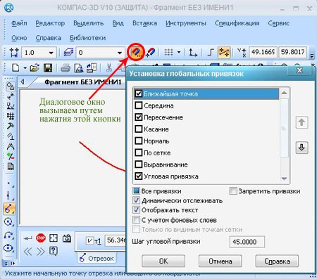Check the Запретить привязки checkbox
Viewport: 317px width, 279px height.
coord(233,191)
